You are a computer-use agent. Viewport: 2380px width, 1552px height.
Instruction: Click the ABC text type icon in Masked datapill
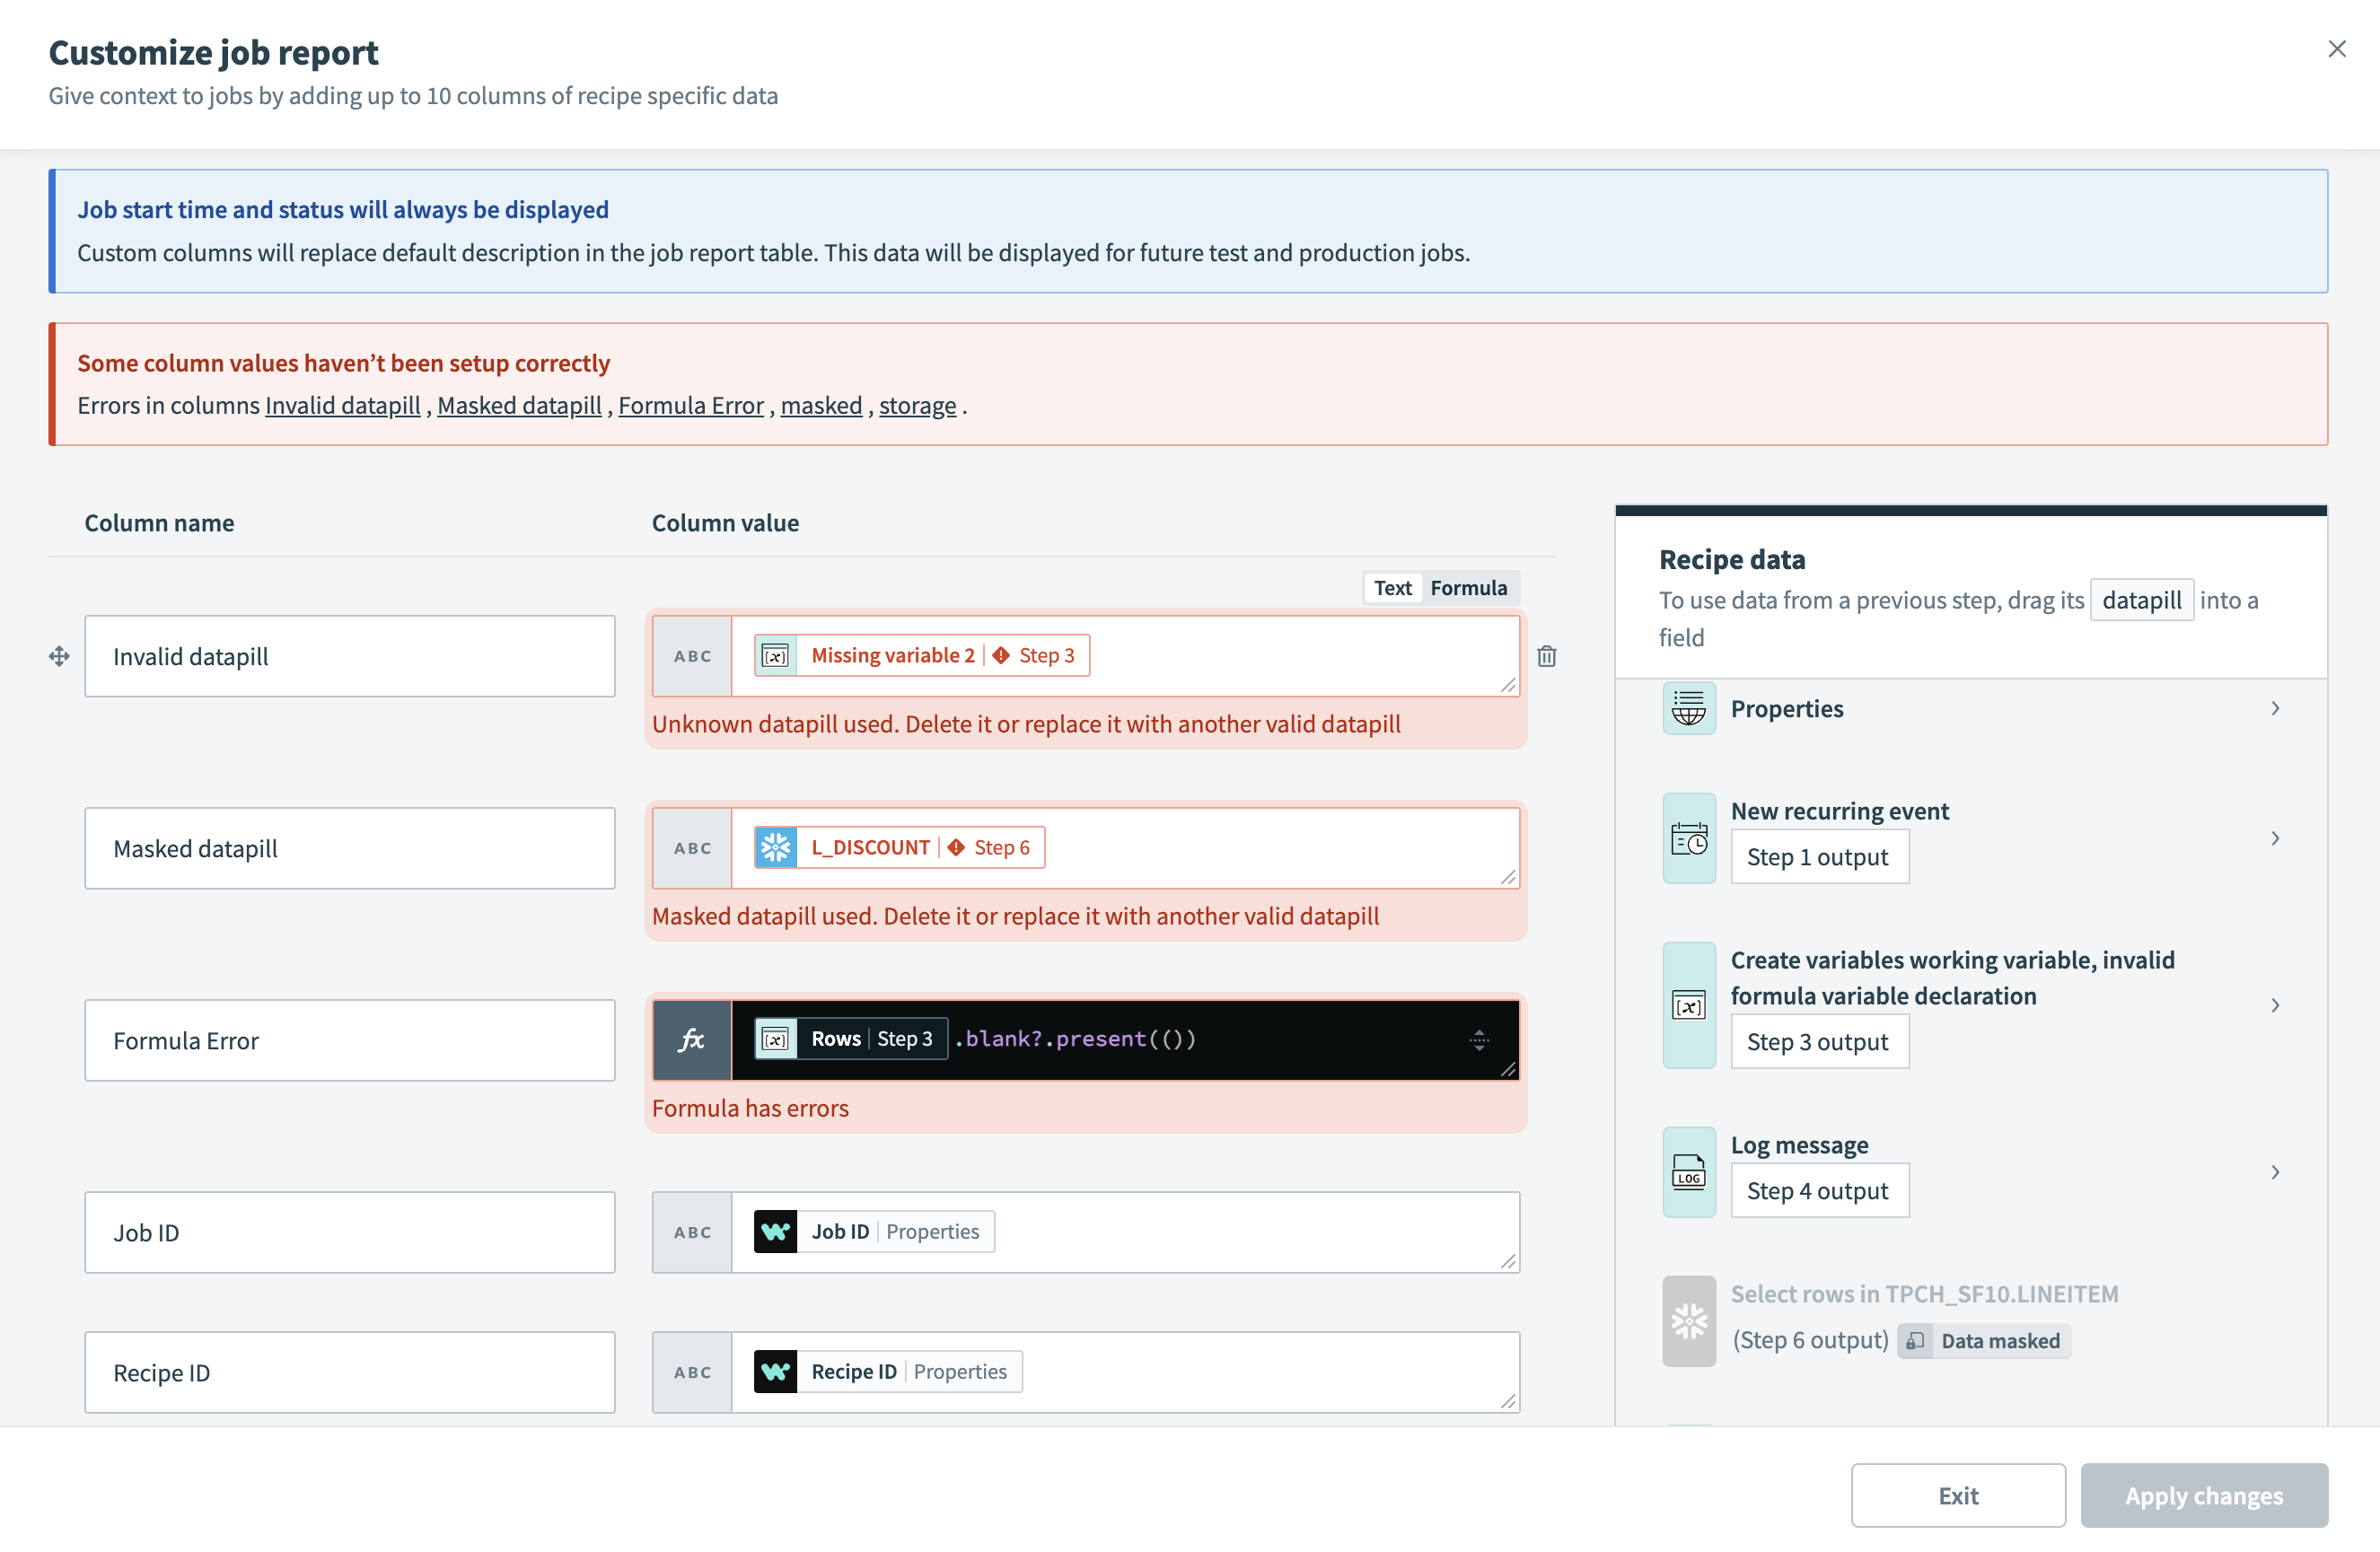pos(690,846)
